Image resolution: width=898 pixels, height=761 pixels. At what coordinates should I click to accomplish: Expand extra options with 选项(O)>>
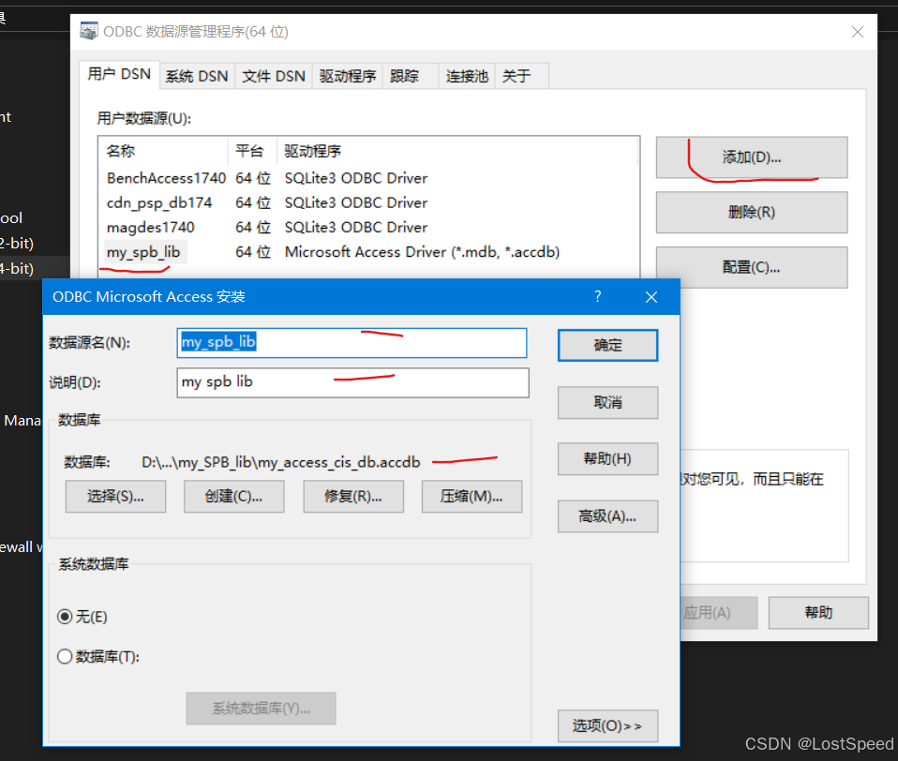607,726
